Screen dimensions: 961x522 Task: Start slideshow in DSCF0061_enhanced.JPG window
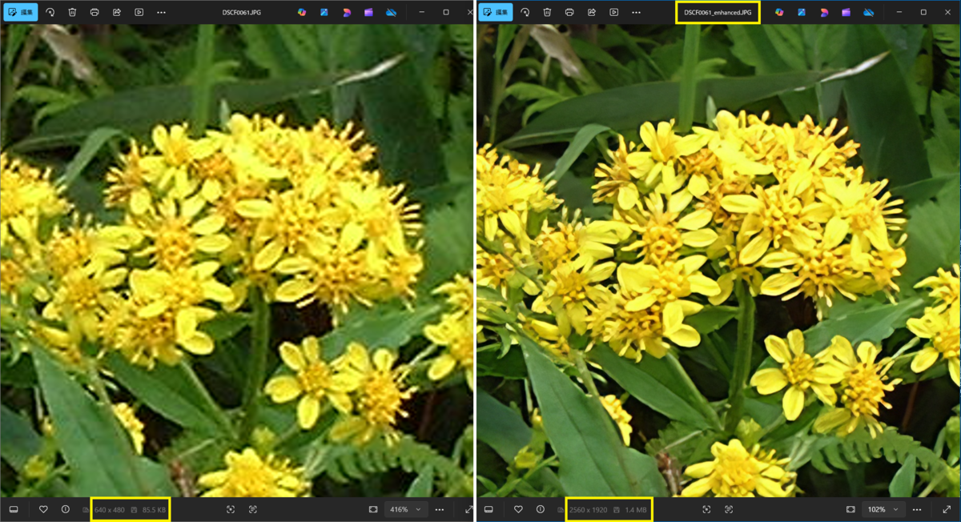[x=614, y=12]
